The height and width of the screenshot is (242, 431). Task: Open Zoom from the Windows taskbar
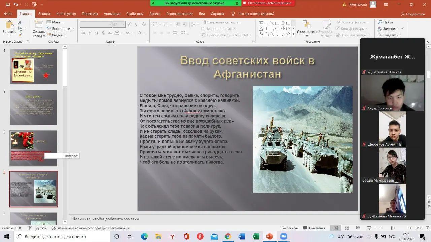click(x=284, y=237)
